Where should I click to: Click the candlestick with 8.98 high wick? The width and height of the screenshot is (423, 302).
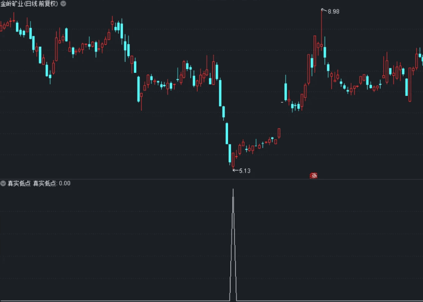[321, 30]
